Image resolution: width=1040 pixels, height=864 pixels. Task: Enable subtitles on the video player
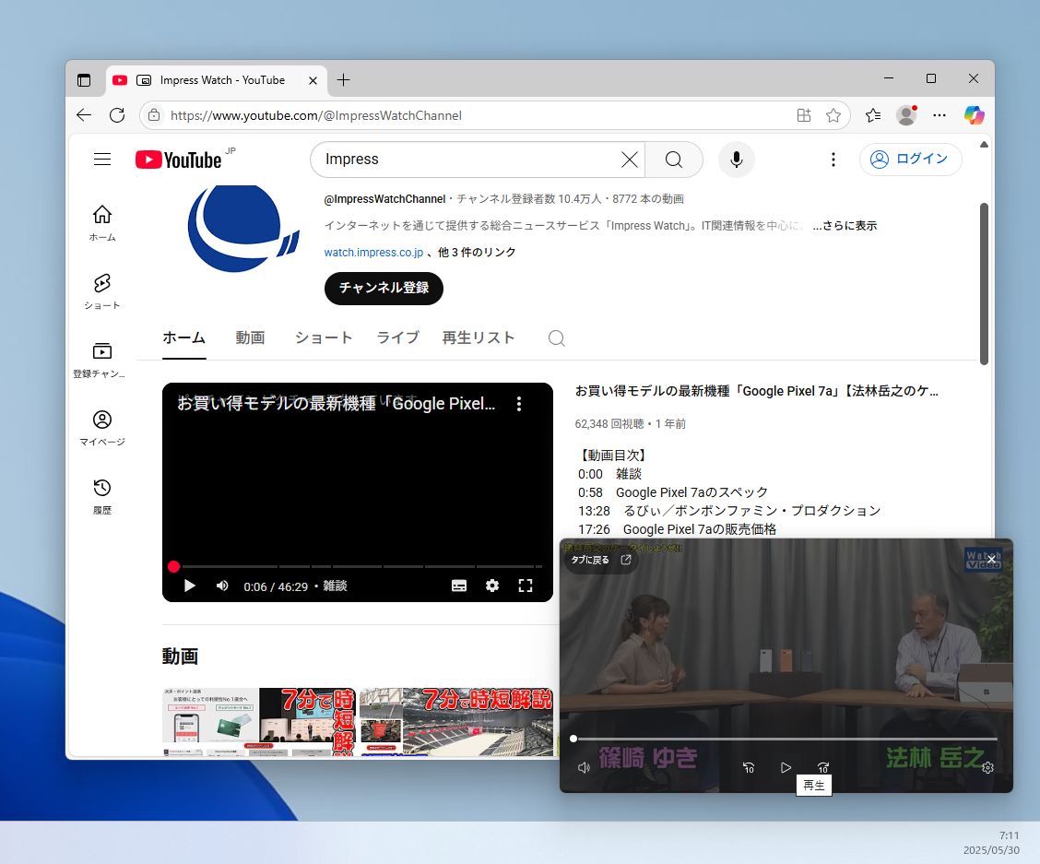coord(458,586)
